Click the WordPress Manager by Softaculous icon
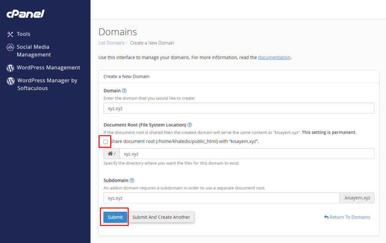The width and height of the screenshot is (386, 243). click(11, 81)
